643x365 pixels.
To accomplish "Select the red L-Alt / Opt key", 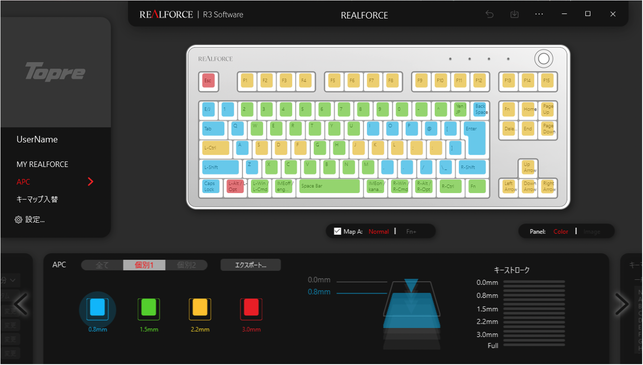I will (235, 186).
